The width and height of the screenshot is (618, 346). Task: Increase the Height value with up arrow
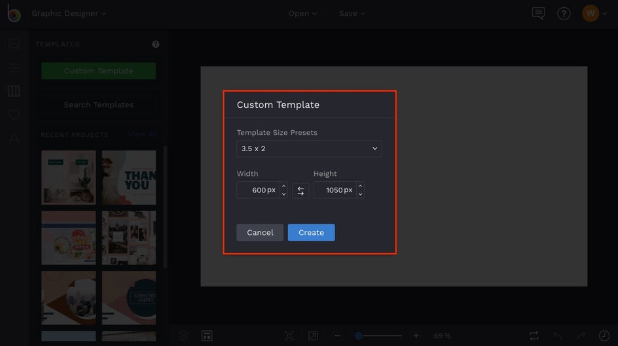(x=360, y=186)
